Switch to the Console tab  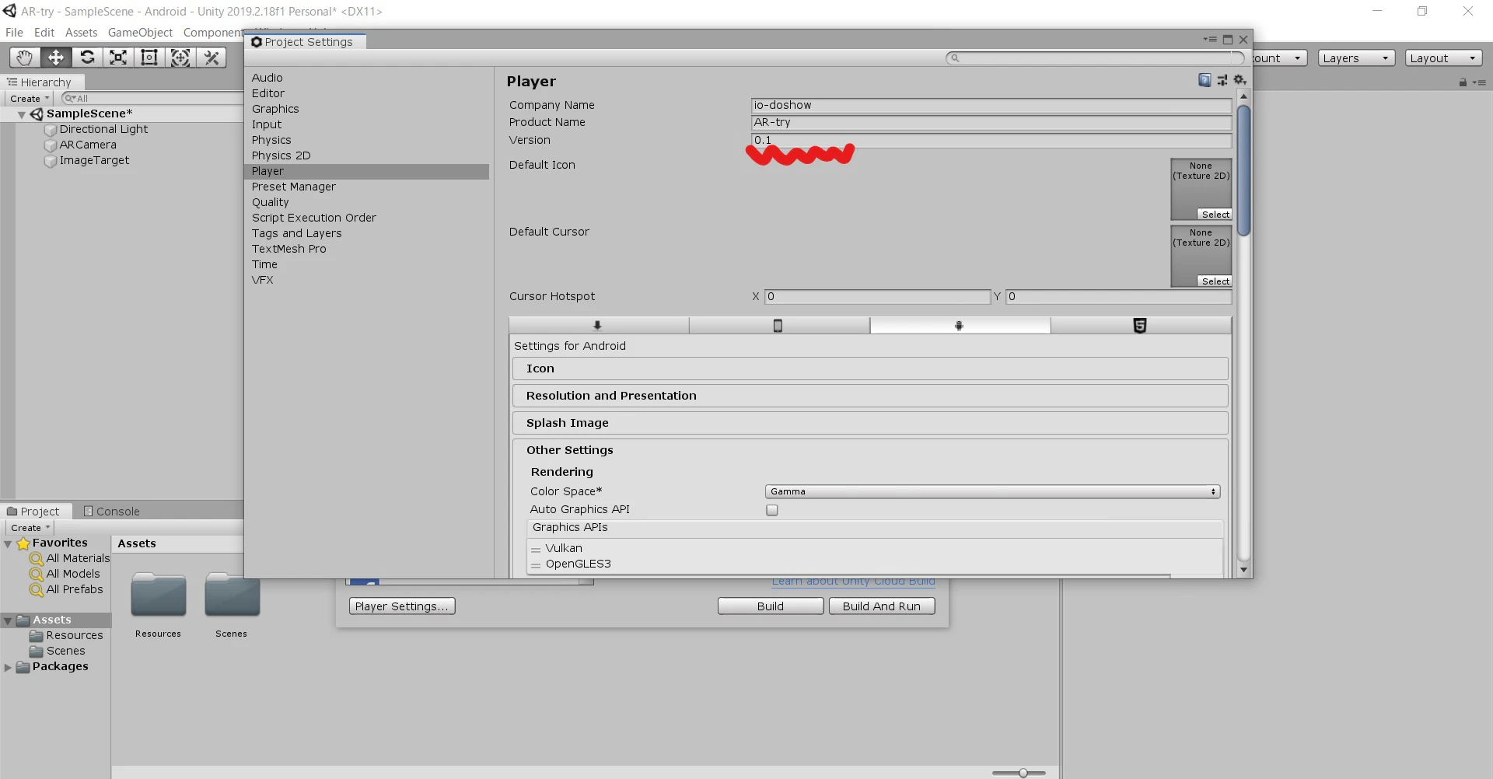[x=111, y=511]
